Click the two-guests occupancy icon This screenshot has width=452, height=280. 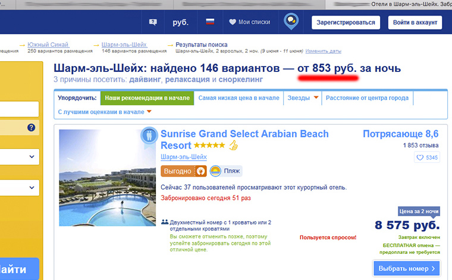(x=165, y=222)
